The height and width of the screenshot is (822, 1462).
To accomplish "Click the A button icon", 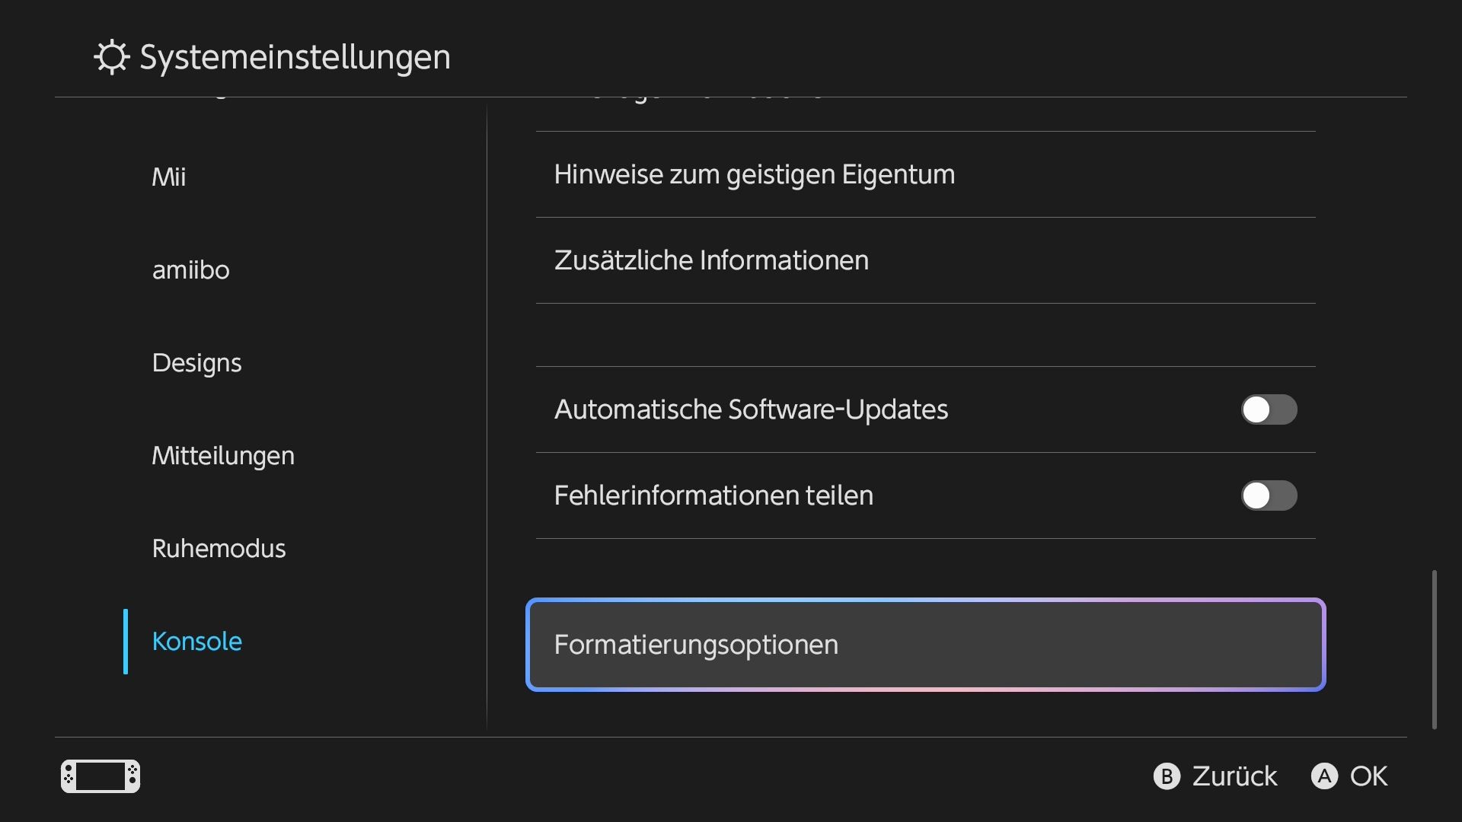I will coord(1324,776).
